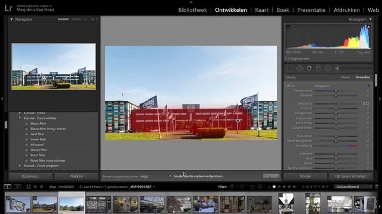The width and height of the screenshot is (382, 214).
Task: Select the Spot removal tool icon
Action: coord(300,69)
